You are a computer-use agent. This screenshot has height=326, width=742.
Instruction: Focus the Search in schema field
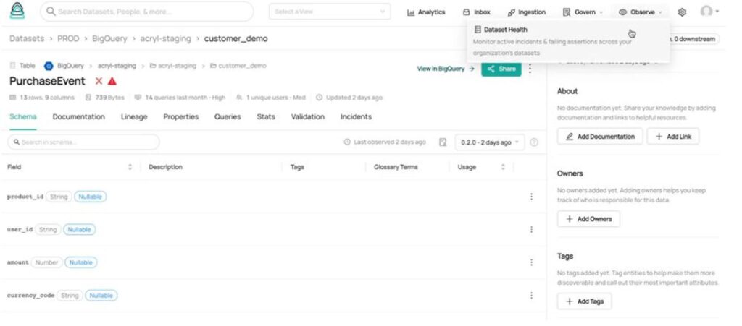[83, 142]
